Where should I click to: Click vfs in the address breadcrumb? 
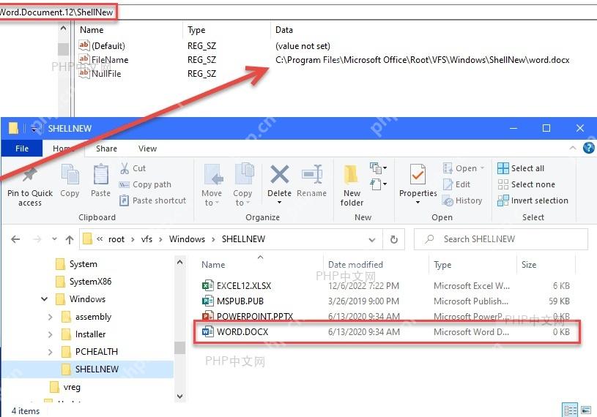(147, 239)
